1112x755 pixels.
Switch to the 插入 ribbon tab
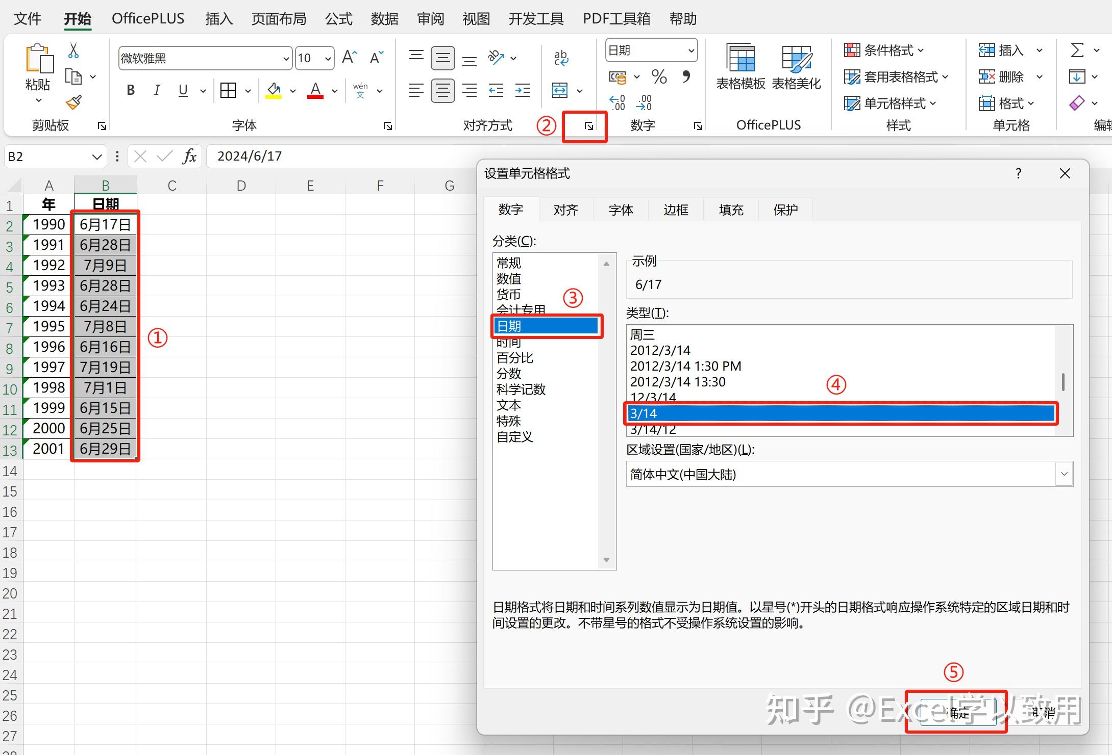tap(219, 19)
